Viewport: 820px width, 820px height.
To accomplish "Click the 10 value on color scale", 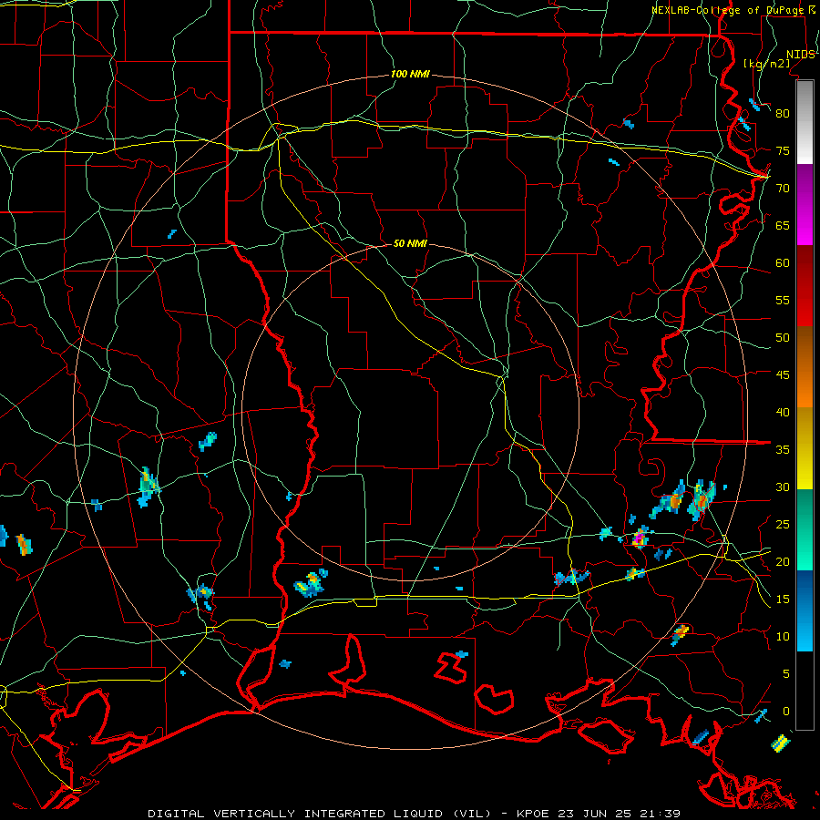I will coord(783,637).
